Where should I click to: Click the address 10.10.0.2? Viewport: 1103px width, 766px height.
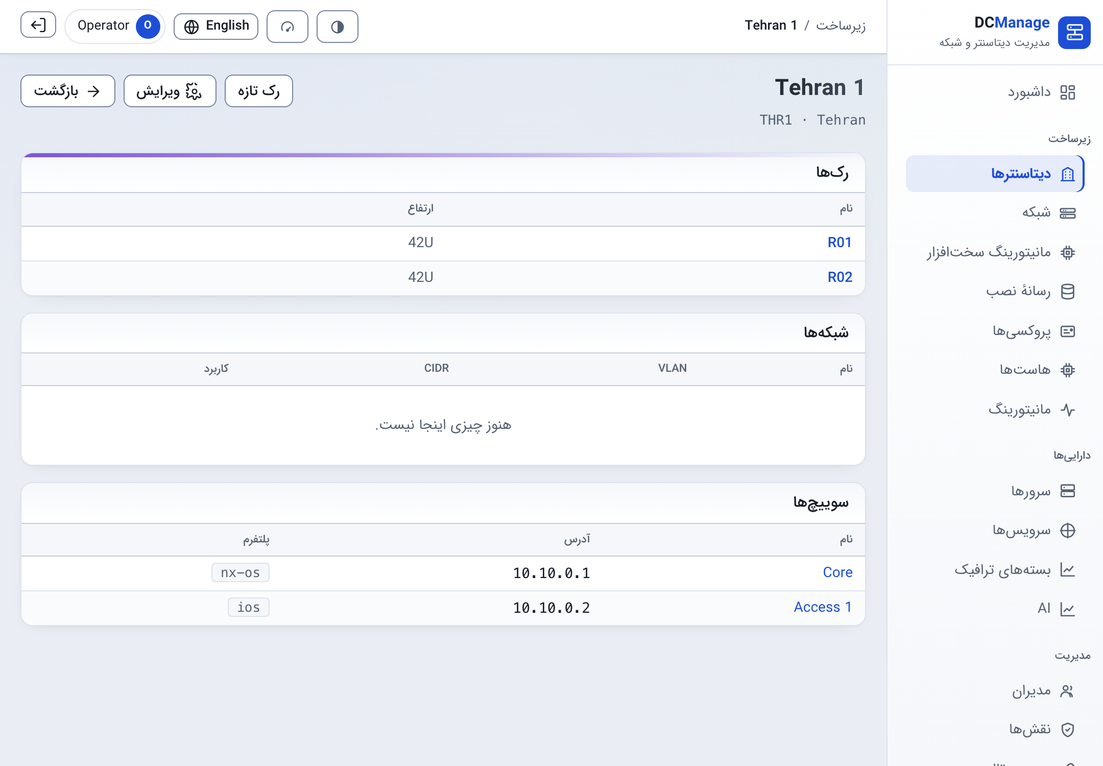pyautogui.click(x=551, y=608)
